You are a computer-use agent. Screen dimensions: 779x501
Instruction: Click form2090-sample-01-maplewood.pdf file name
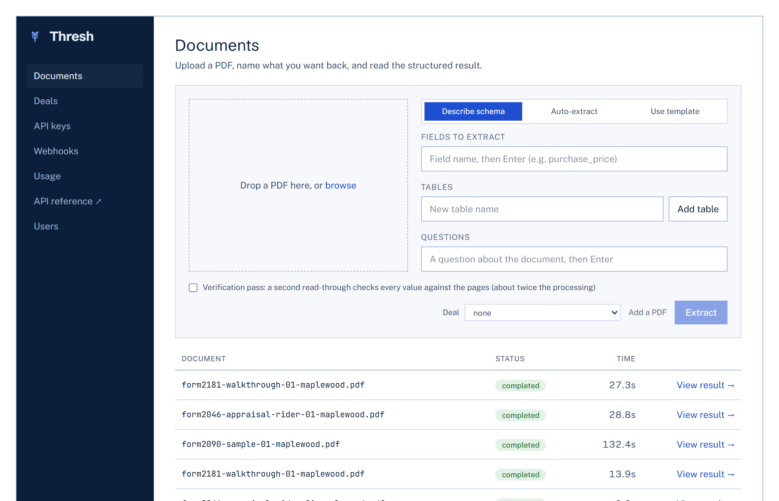[261, 444]
